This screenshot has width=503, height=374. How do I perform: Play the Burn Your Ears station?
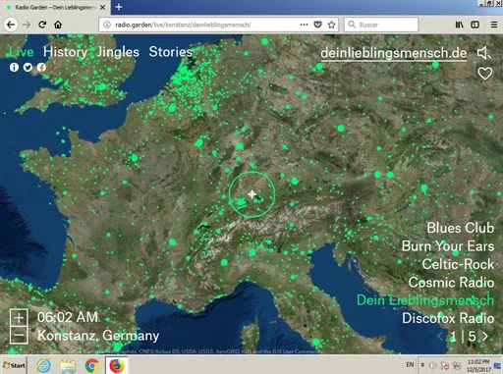click(448, 246)
